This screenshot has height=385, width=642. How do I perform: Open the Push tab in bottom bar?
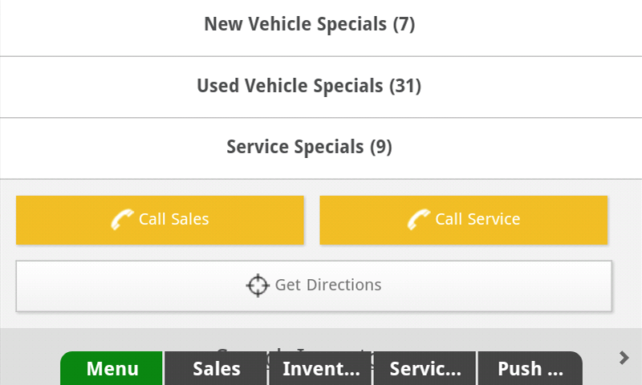coord(530,369)
